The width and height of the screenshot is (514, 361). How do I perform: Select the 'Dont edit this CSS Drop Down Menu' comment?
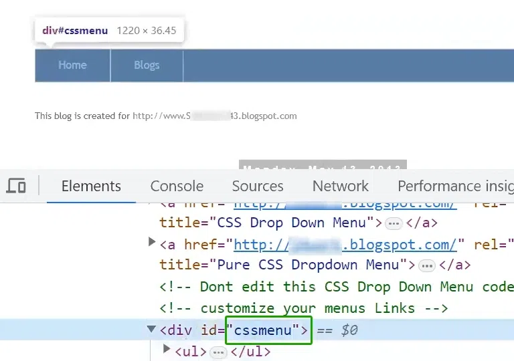[x=337, y=287]
